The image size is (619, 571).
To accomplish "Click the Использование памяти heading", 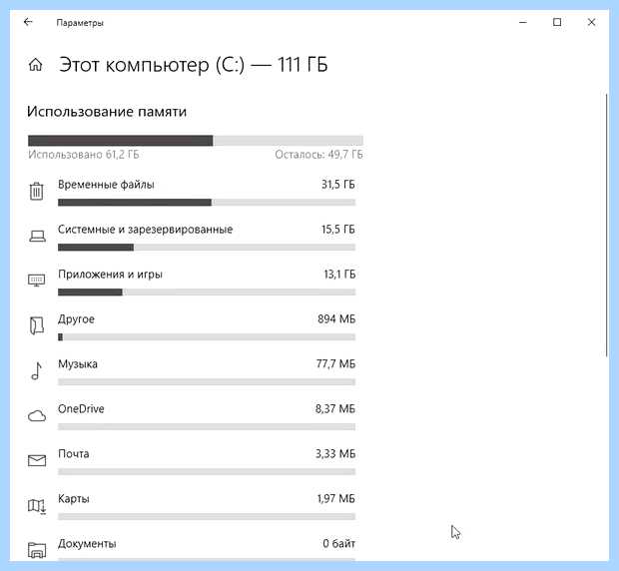I will [107, 112].
